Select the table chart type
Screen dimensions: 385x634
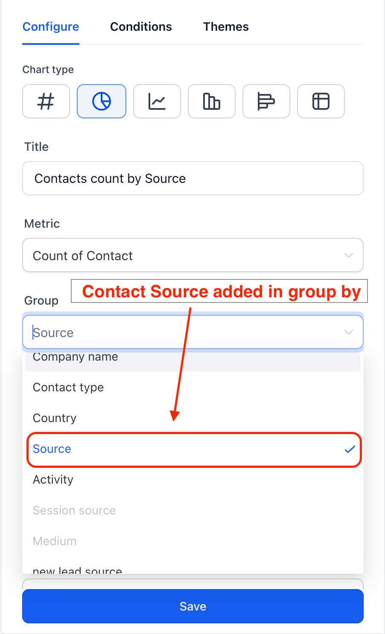pyautogui.click(x=321, y=101)
